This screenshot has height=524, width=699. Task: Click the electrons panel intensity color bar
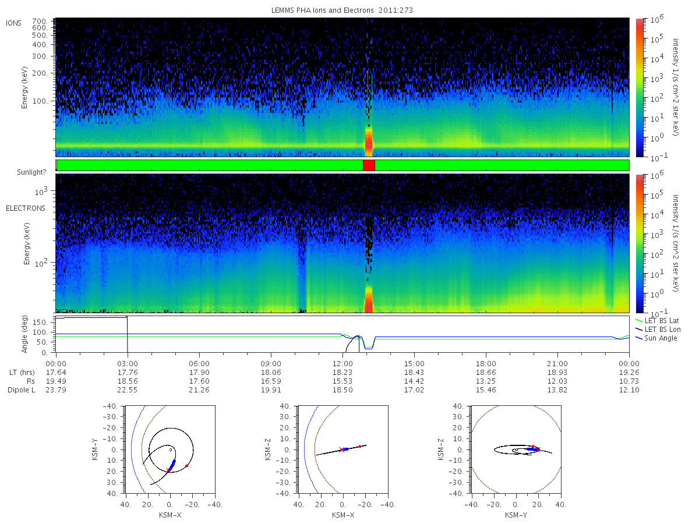point(639,243)
